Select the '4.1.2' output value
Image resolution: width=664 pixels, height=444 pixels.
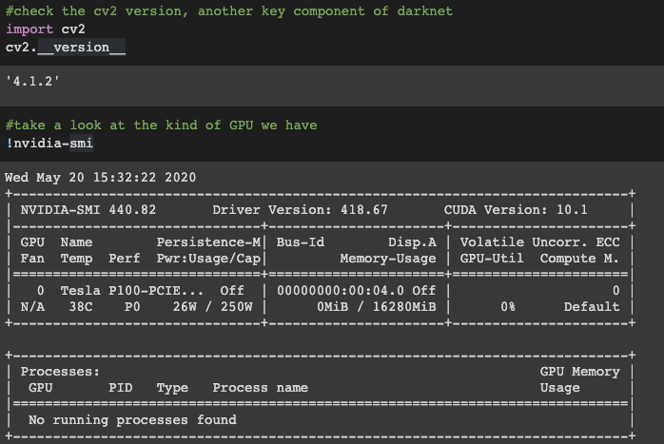[32, 81]
